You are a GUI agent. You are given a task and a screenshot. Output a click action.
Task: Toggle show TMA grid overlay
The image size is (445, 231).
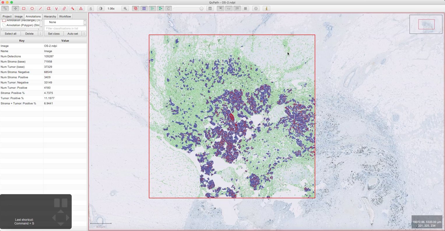pos(144,8)
